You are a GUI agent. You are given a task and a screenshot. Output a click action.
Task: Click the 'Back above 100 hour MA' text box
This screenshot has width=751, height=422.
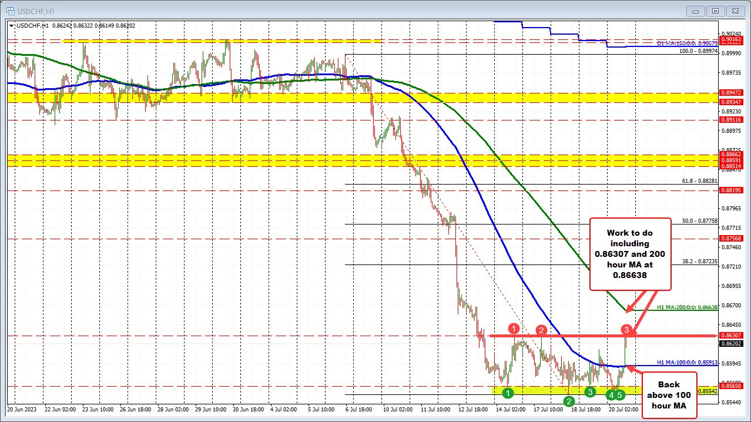tap(669, 396)
